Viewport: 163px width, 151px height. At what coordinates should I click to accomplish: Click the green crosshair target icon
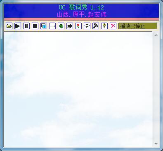[x=61, y=26]
